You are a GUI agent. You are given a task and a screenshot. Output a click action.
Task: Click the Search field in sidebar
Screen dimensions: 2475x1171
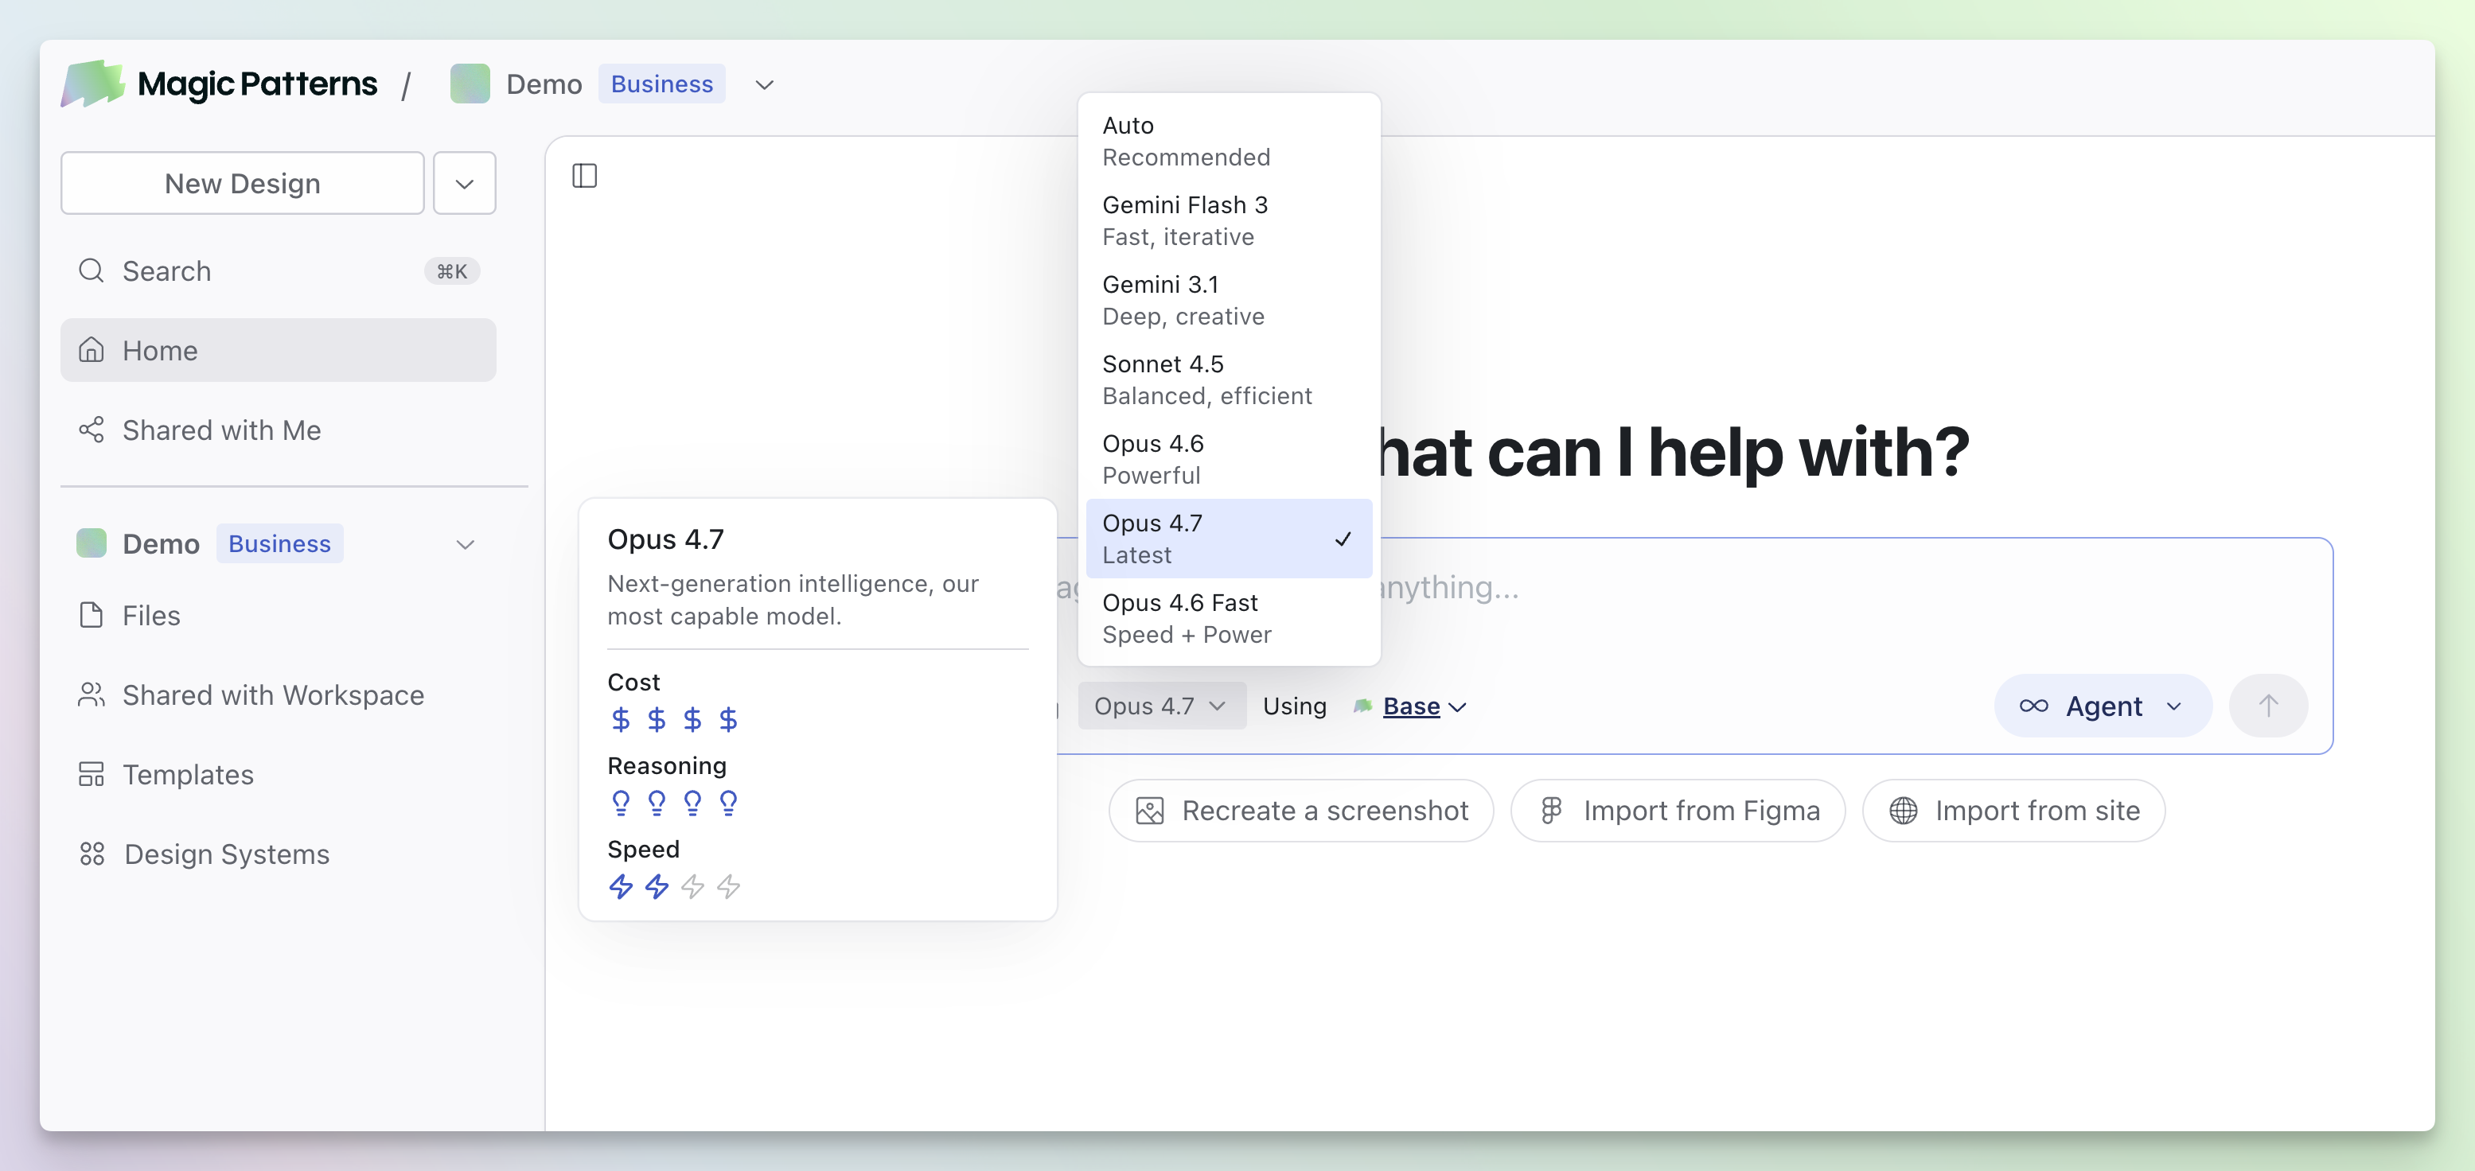click(x=277, y=271)
